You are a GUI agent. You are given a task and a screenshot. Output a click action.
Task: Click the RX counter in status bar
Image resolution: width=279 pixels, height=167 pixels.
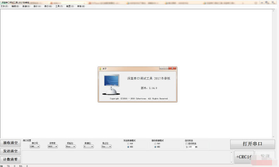click(24, 166)
